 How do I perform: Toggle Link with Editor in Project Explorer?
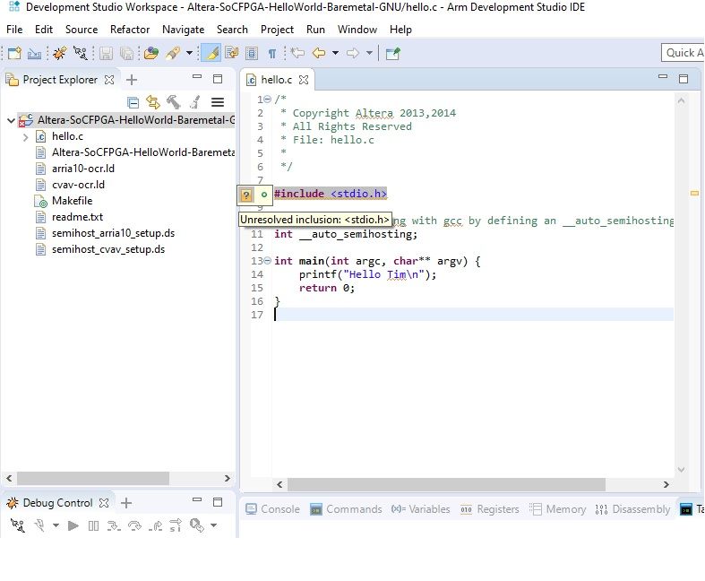click(x=153, y=102)
